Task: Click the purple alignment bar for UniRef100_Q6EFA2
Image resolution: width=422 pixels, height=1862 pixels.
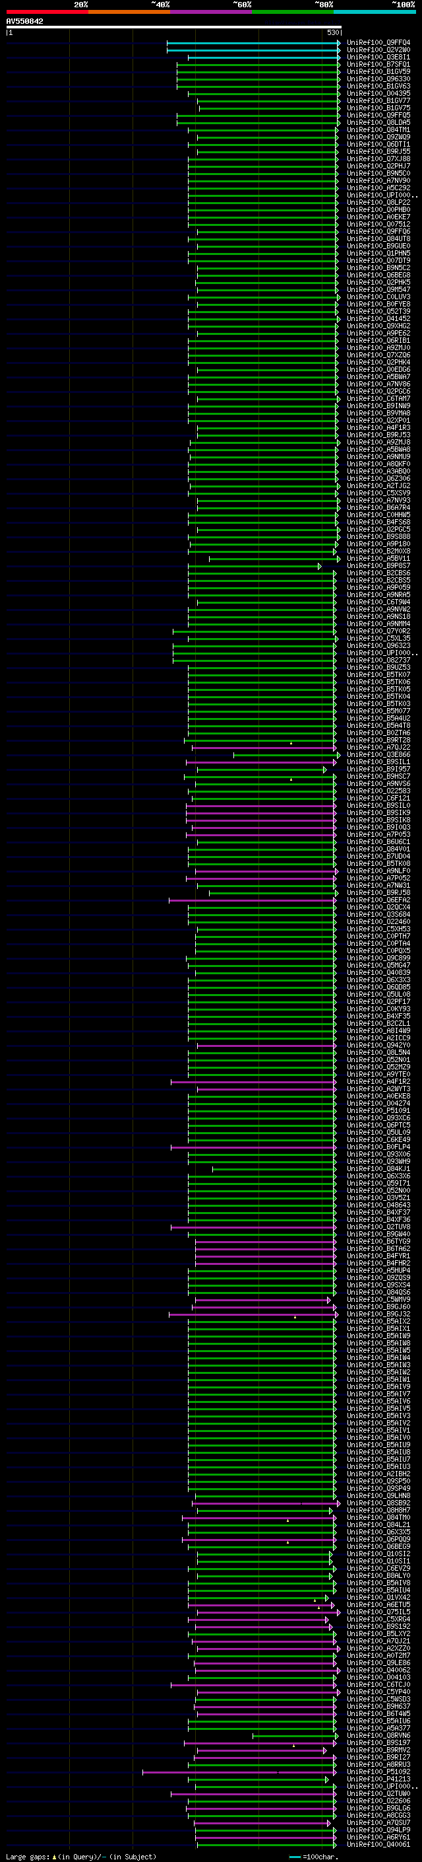Action: point(253,900)
